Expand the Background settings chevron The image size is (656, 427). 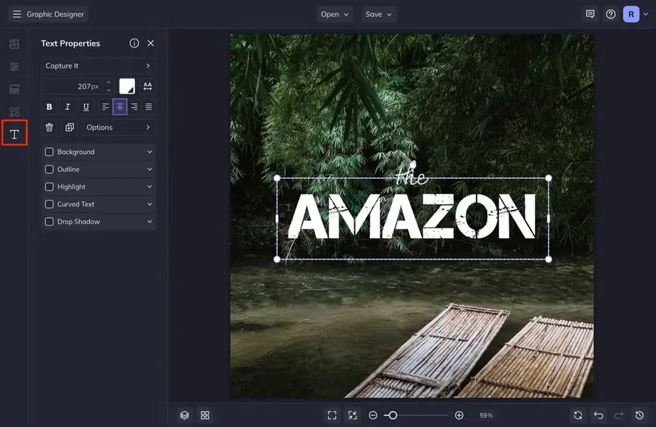(x=150, y=152)
